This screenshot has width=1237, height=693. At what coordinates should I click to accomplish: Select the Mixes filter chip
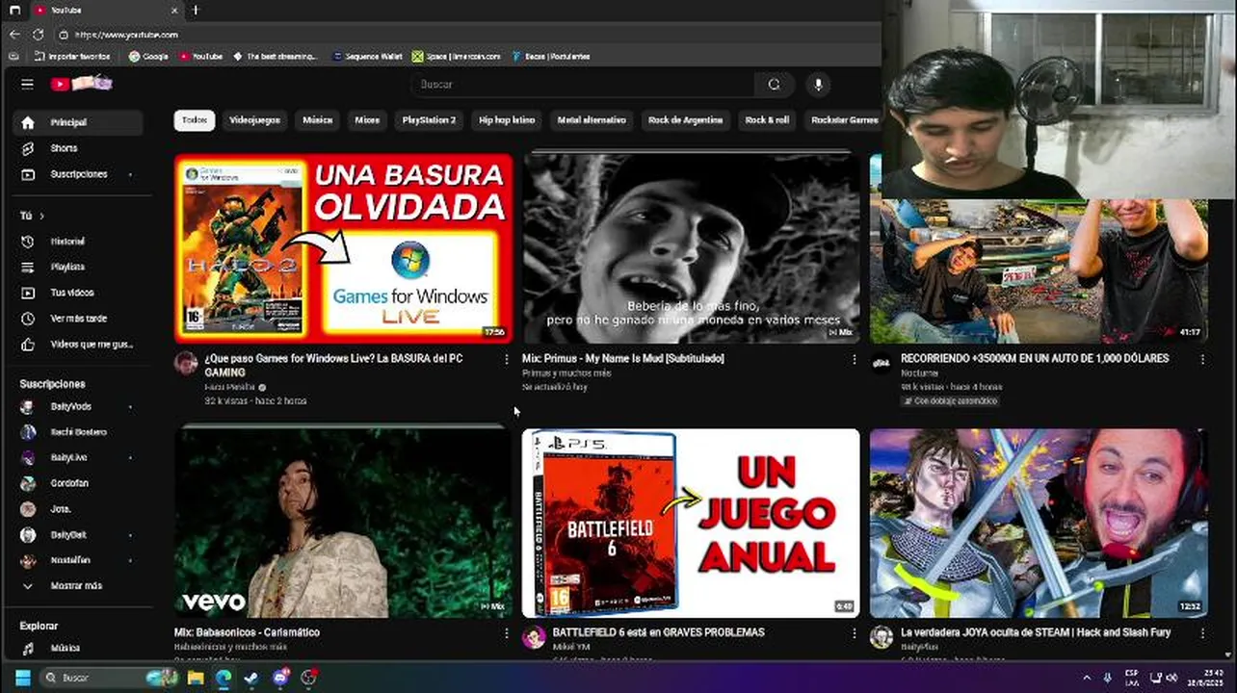coord(367,120)
